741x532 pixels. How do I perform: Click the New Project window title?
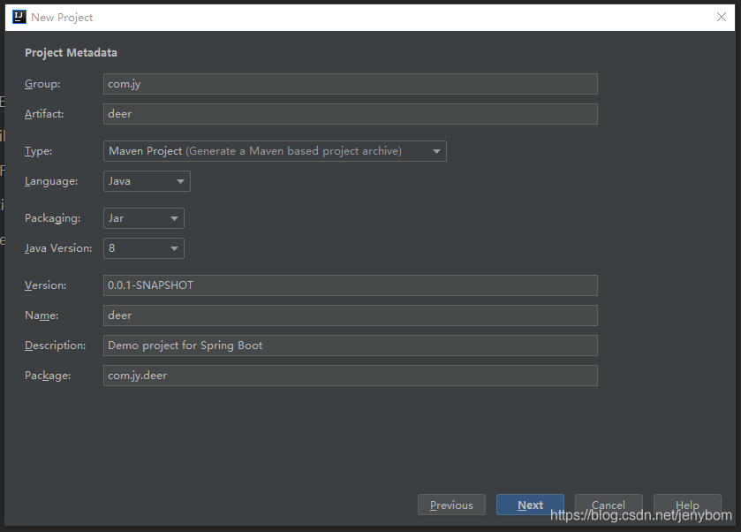click(62, 18)
